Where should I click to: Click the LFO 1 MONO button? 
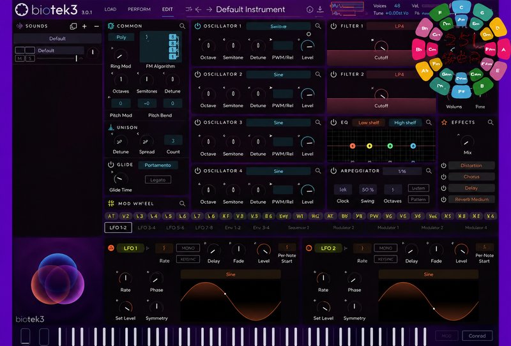pos(188,248)
